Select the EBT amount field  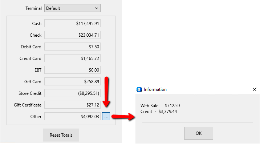point(72,70)
